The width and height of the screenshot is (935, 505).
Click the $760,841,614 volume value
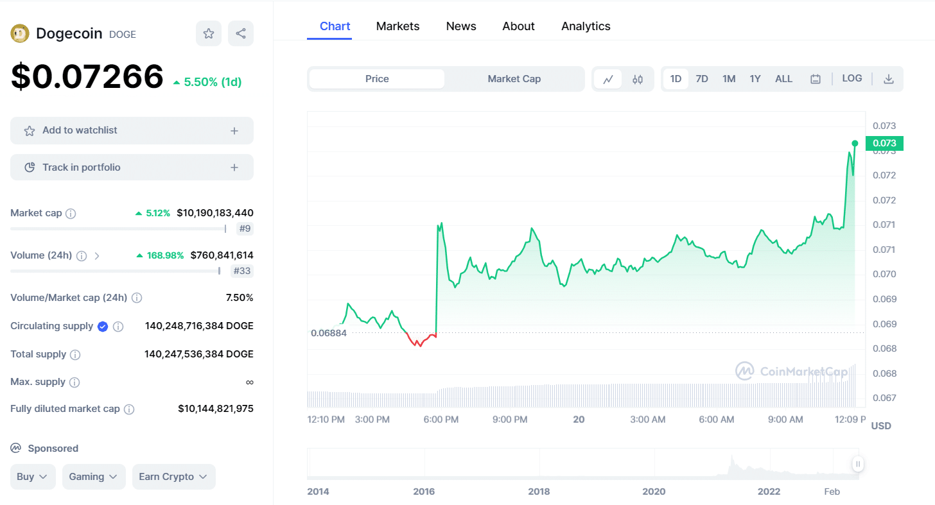[222, 255]
